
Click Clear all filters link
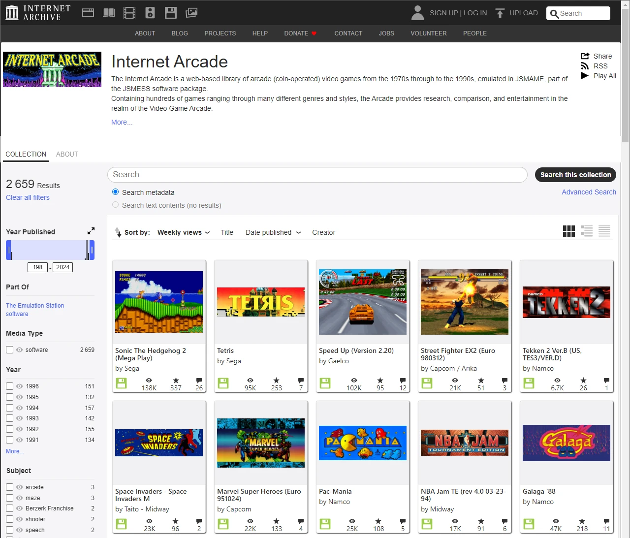tap(28, 197)
